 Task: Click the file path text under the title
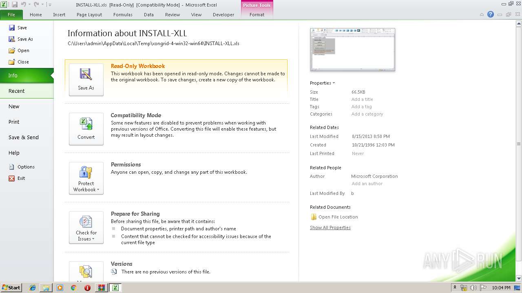point(153,43)
